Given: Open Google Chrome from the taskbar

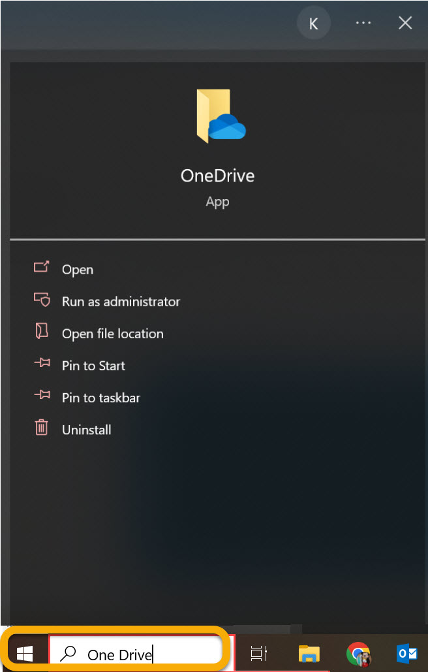Looking at the screenshot, I should point(358,653).
